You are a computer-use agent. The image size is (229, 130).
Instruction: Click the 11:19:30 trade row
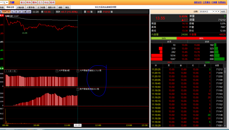tap(187, 94)
